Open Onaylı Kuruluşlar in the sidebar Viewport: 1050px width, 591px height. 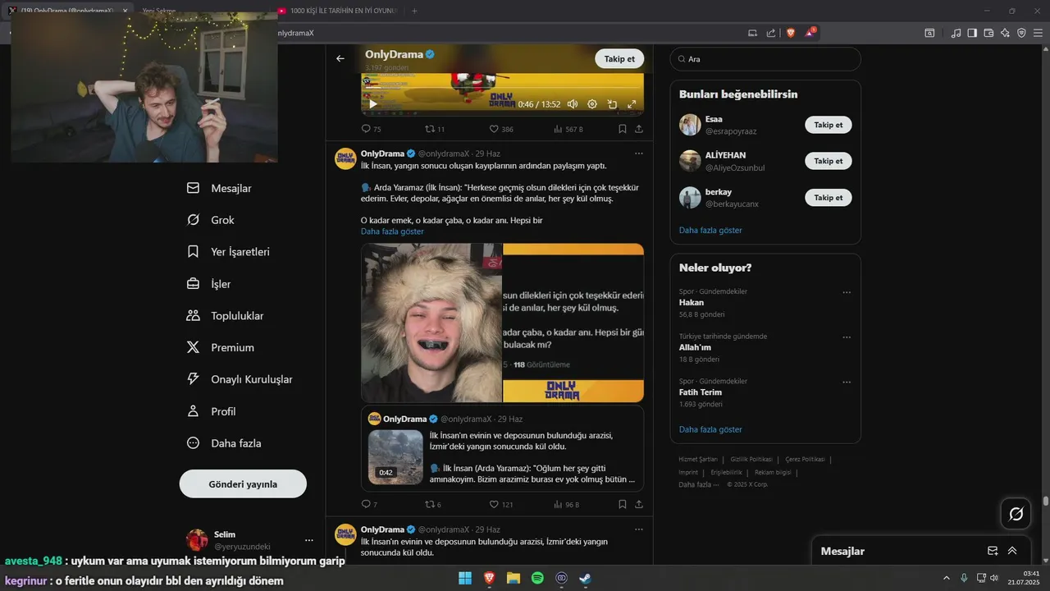pyautogui.click(x=240, y=379)
